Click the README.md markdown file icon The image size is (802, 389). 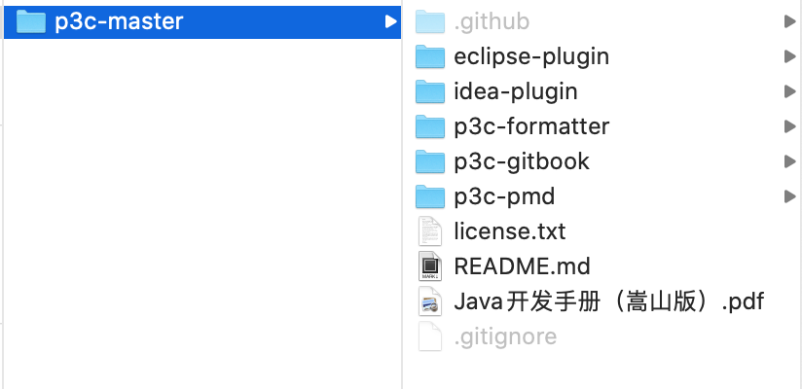pyautogui.click(x=429, y=266)
